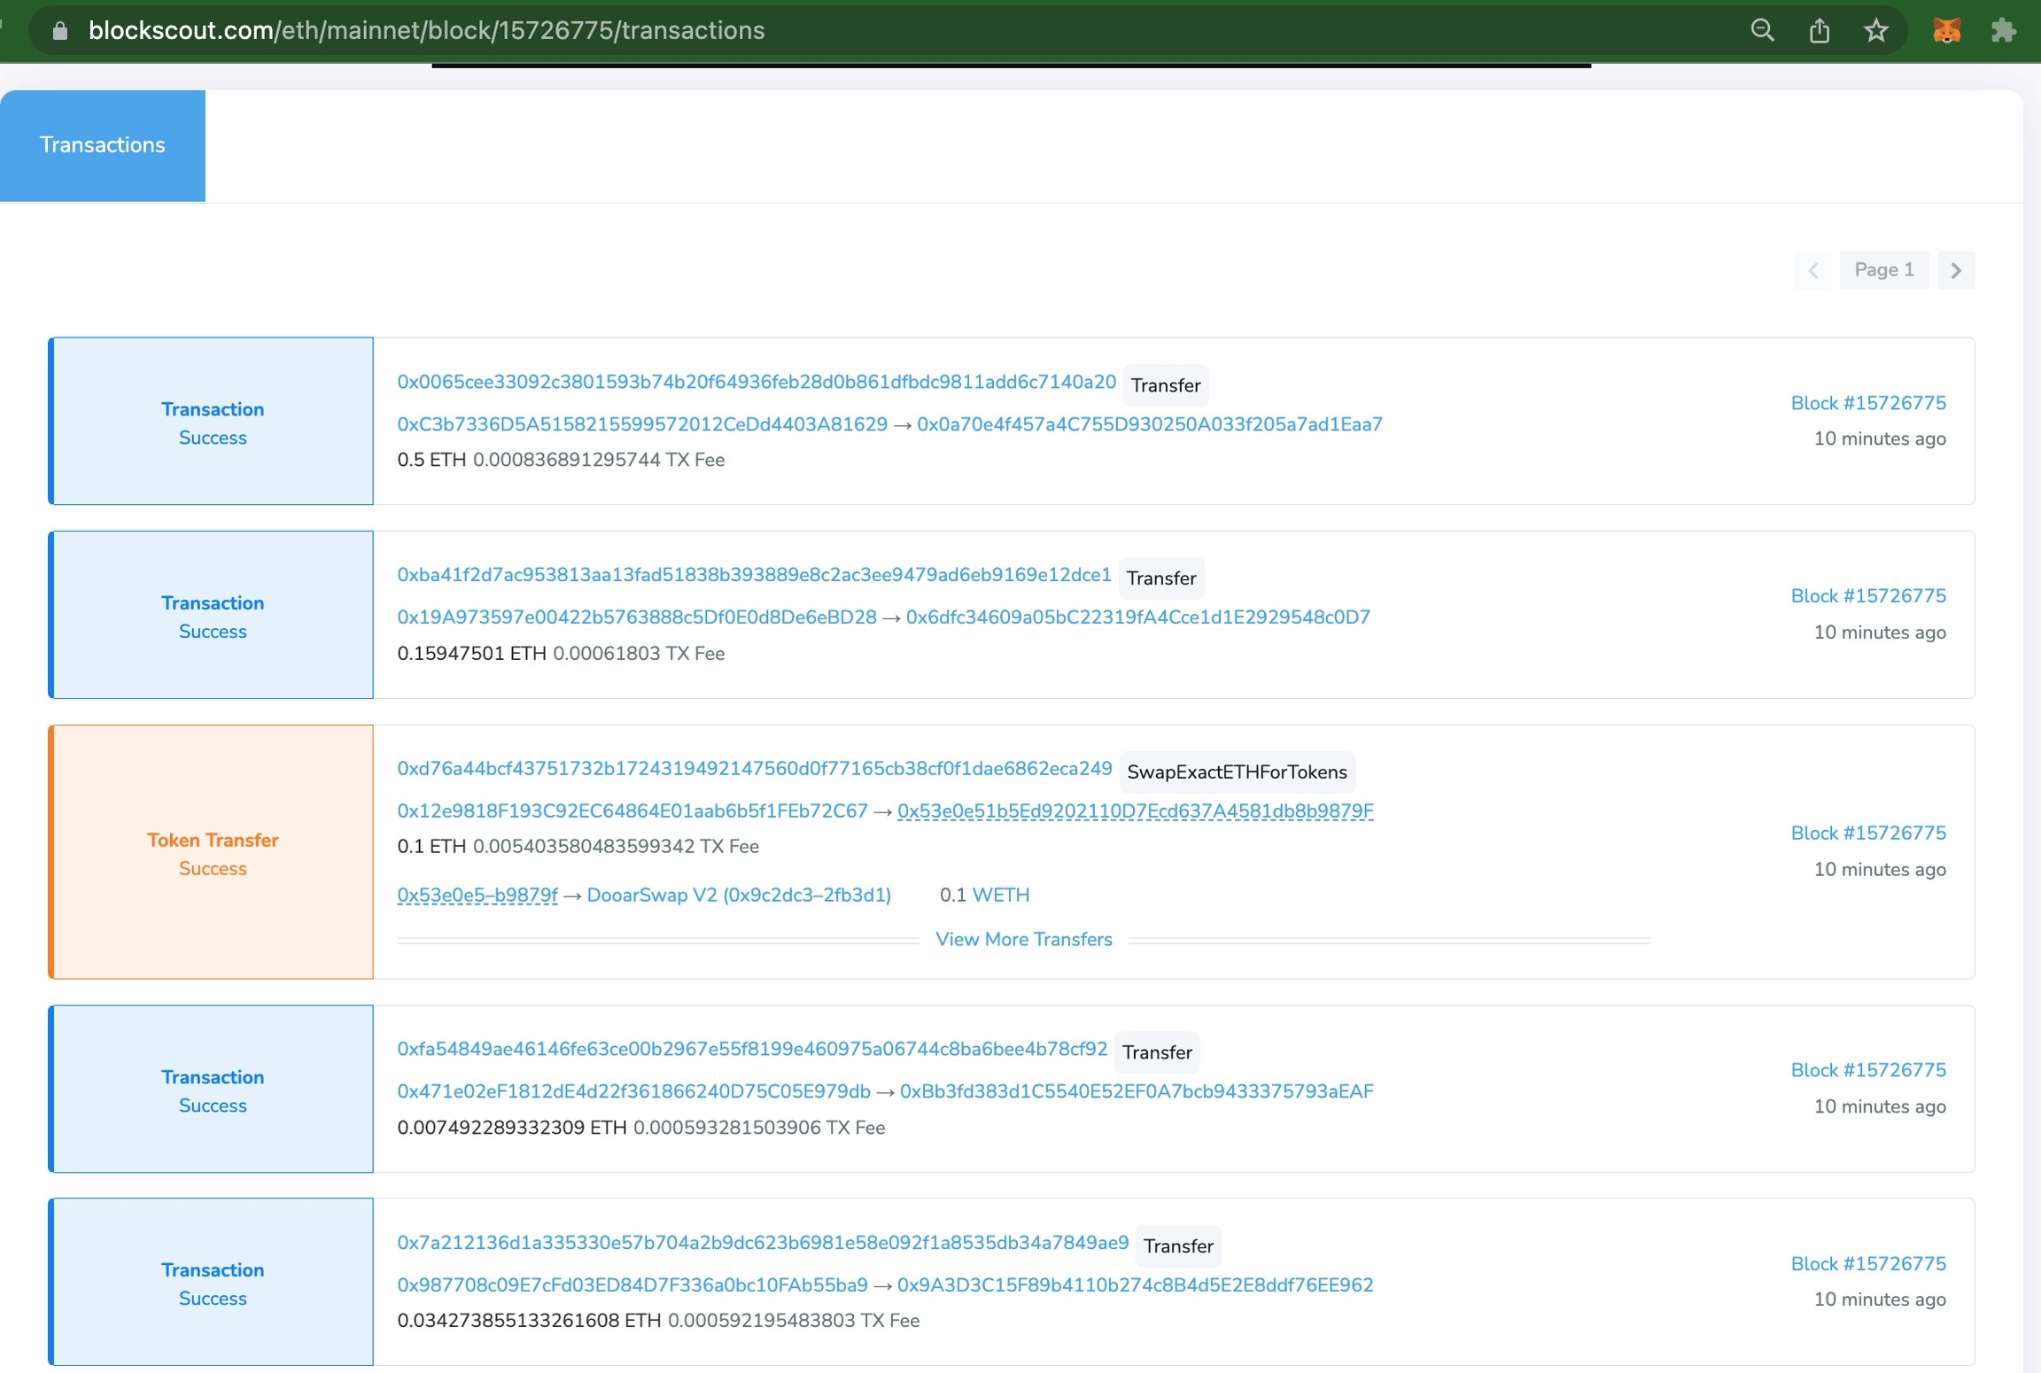Open transaction hash 0x7a212136d1a335...
This screenshot has height=1373, width=2041.
762,1242
